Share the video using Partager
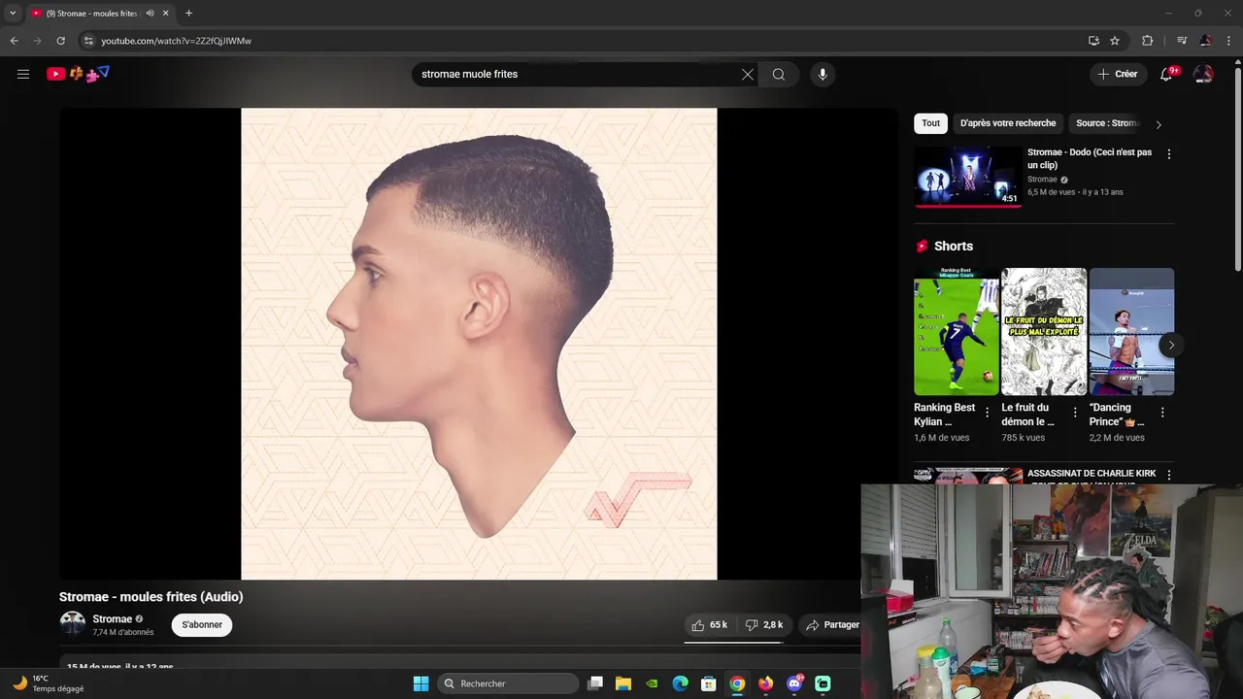1243x699 pixels. [x=833, y=625]
